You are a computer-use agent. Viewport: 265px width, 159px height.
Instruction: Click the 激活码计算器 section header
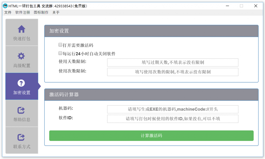click(151, 95)
